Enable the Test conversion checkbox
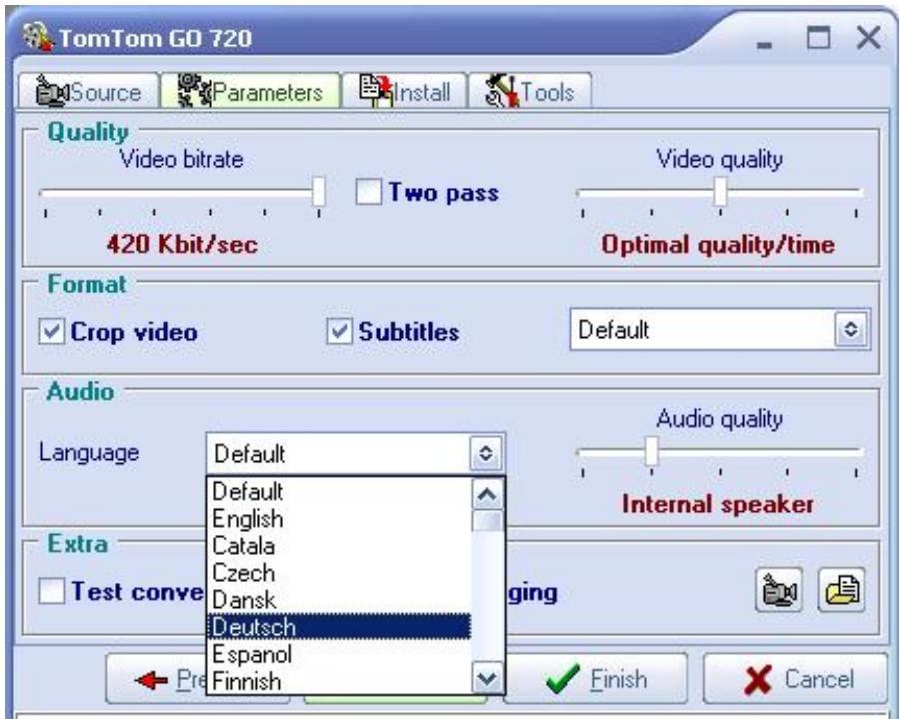Viewport: 900px width, 722px height. click(x=52, y=591)
